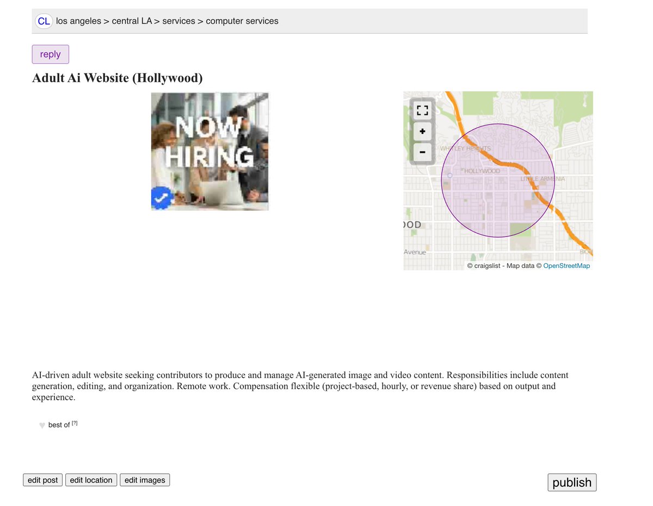Screen dimensions: 653x506
Task: Zoom out on the map
Action: (x=422, y=152)
